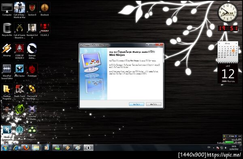Select the CODE OF HONOR 3 shortcut
243x159 pixels.
[19, 51]
